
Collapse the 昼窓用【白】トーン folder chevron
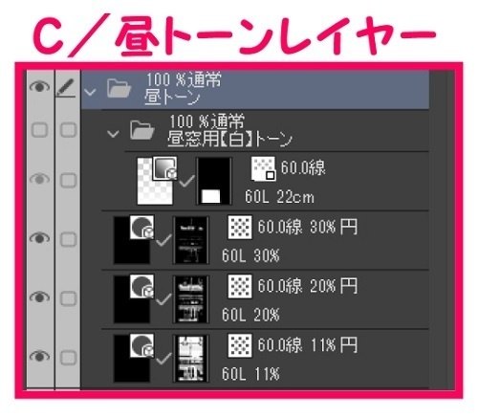[x=113, y=134]
